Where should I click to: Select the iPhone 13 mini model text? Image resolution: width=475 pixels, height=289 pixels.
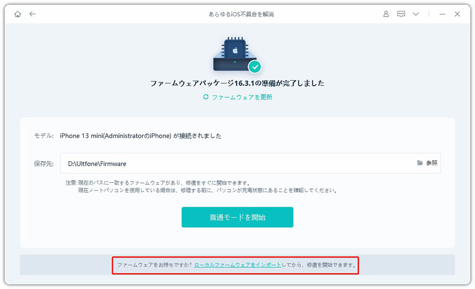141,136
